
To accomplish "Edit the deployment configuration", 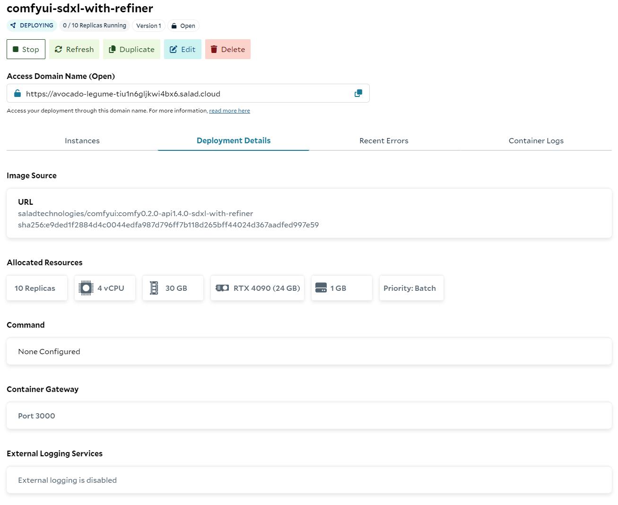I will pyautogui.click(x=183, y=49).
